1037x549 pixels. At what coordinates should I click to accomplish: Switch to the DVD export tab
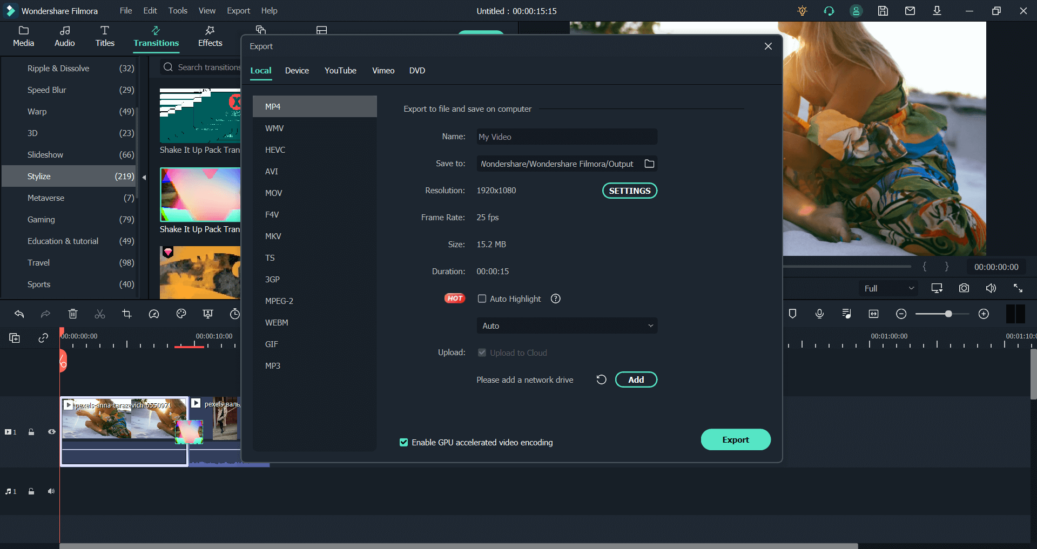point(417,71)
